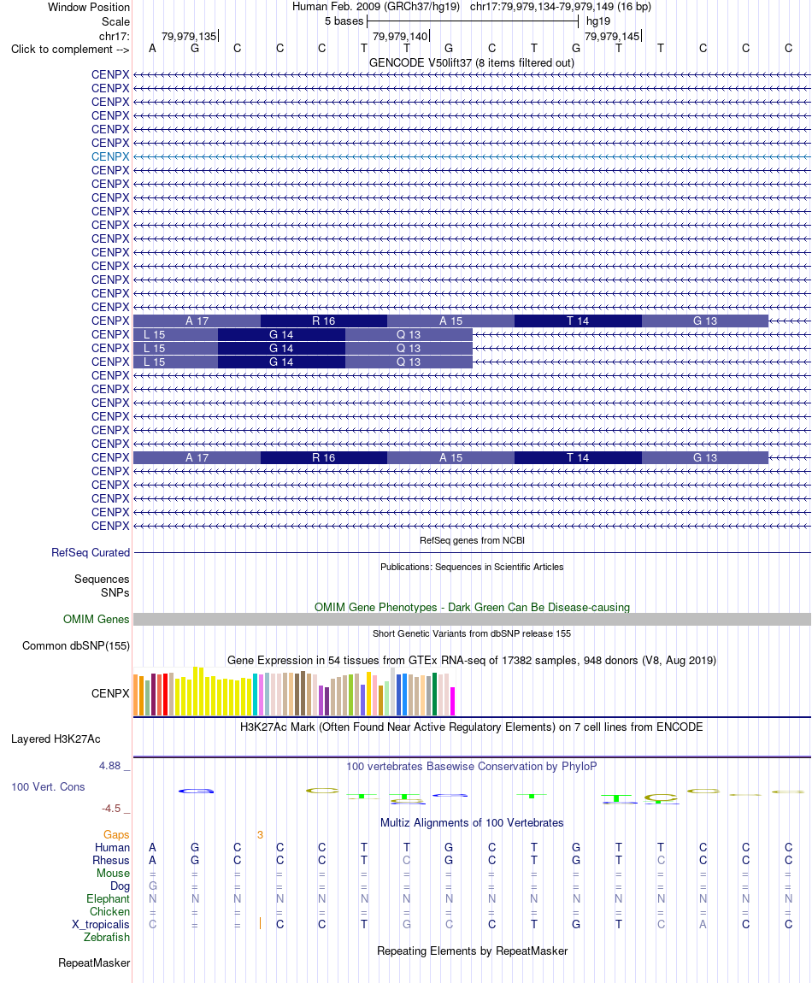The height and width of the screenshot is (983, 812).
Task: Click the OMIM Gene Phenotypes track title
Action: coord(472,607)
